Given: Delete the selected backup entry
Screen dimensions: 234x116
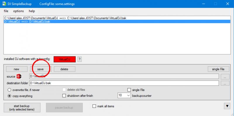Looking at the screenshot, I should coord(64,69).
